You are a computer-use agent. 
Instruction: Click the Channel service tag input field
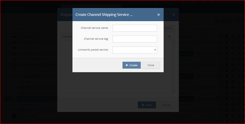pyautogui.click(x=135, y=39)
